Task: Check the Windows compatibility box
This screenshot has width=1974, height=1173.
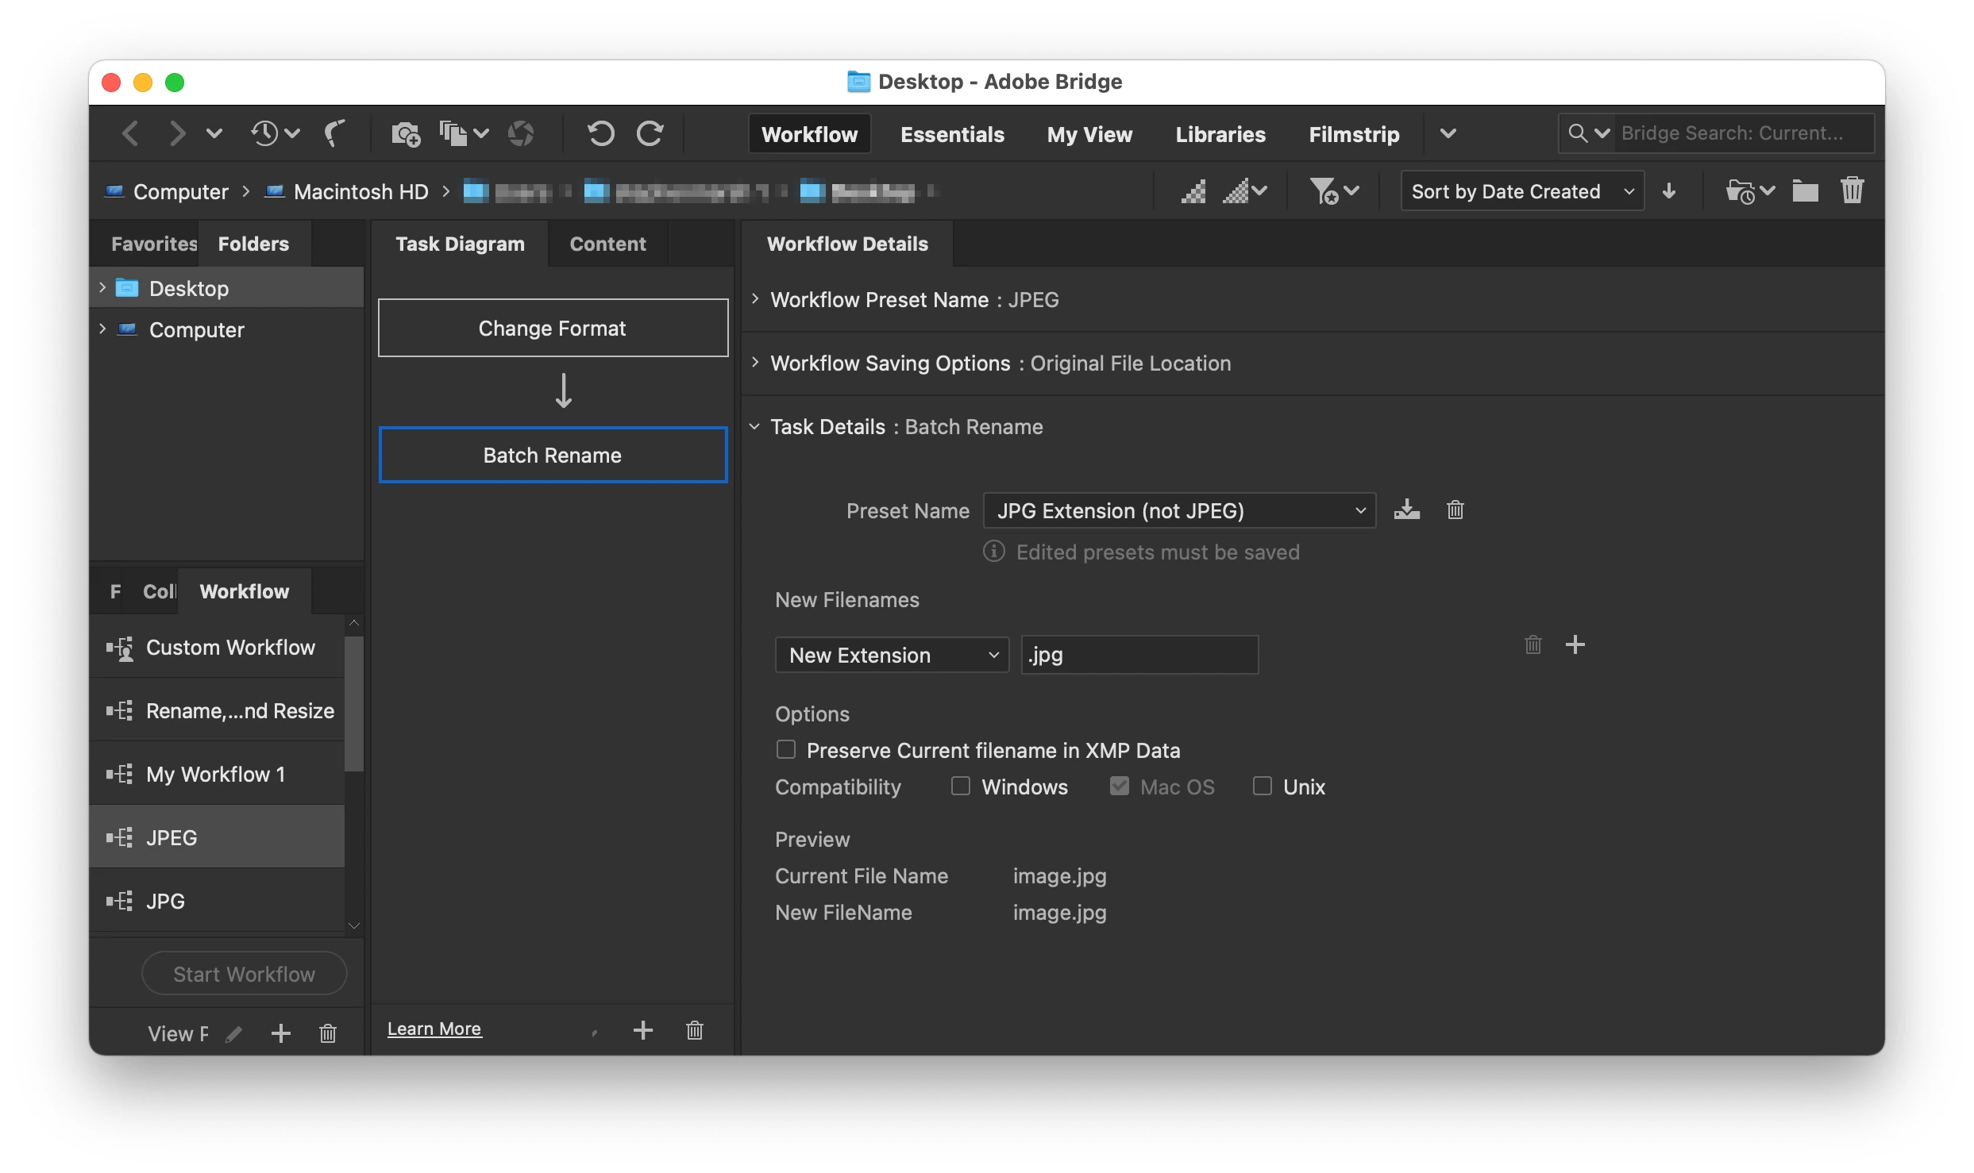Action: (x=961, y=786)
